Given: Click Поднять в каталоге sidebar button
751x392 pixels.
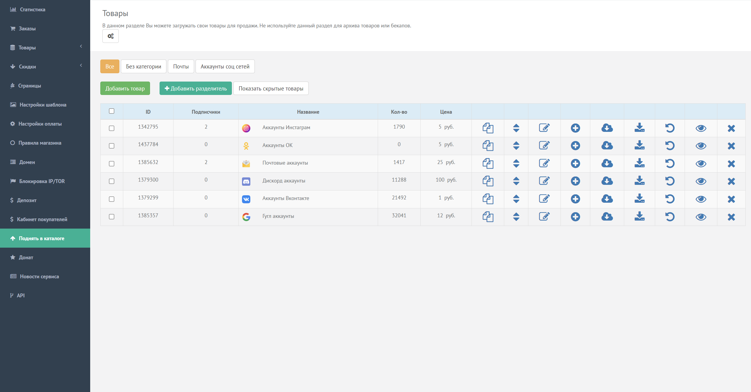Looking at the screenshot, I should point(45,238).
